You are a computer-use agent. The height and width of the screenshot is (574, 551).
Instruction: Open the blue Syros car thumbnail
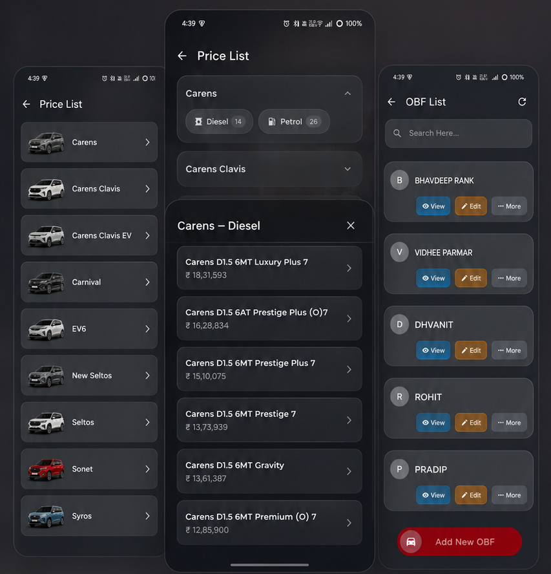(46, 516)
